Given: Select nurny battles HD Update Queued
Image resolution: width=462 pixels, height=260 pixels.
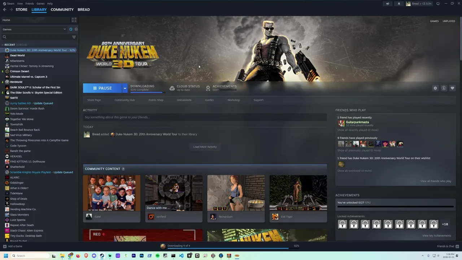Looking at the screenshot, I should [31, 103].
